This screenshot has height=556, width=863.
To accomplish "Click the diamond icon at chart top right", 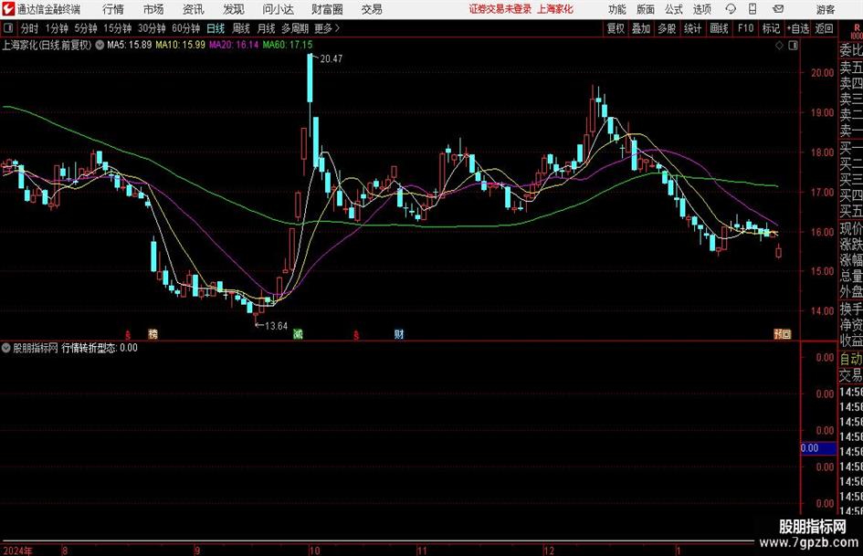I will 779,46.
